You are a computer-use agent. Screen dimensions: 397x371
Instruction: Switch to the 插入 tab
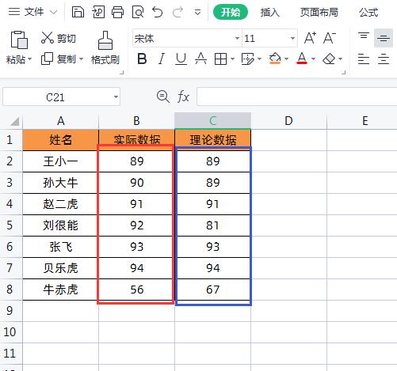(x=270, y=13)
